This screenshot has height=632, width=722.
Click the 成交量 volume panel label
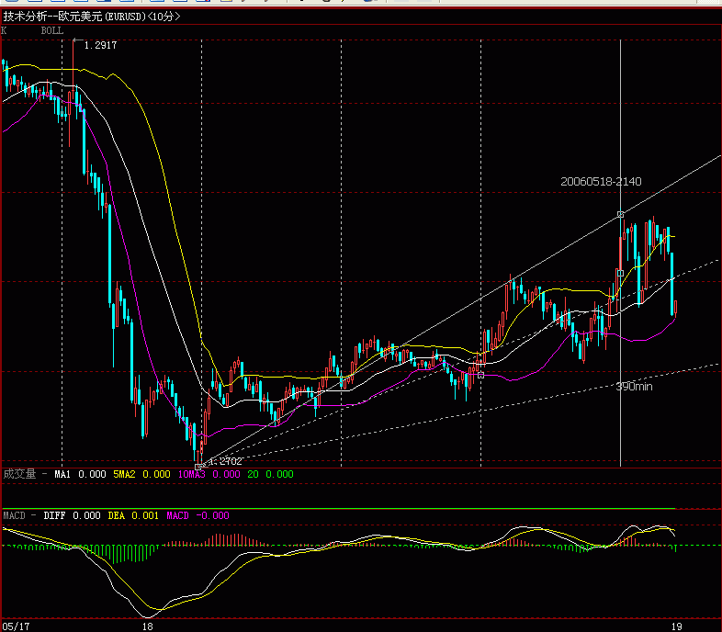[19, 474]
